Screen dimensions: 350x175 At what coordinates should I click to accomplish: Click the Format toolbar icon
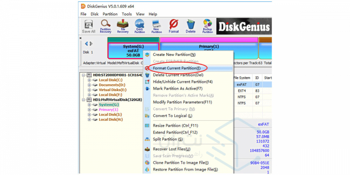[x=174, y=26]
